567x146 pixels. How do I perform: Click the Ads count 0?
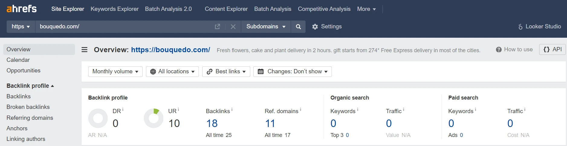pyautogui.click(x=462, y=135)
